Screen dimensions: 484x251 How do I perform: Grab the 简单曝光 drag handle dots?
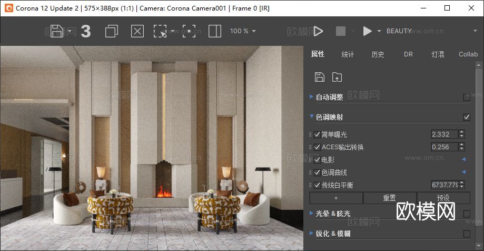coord(310,134)
